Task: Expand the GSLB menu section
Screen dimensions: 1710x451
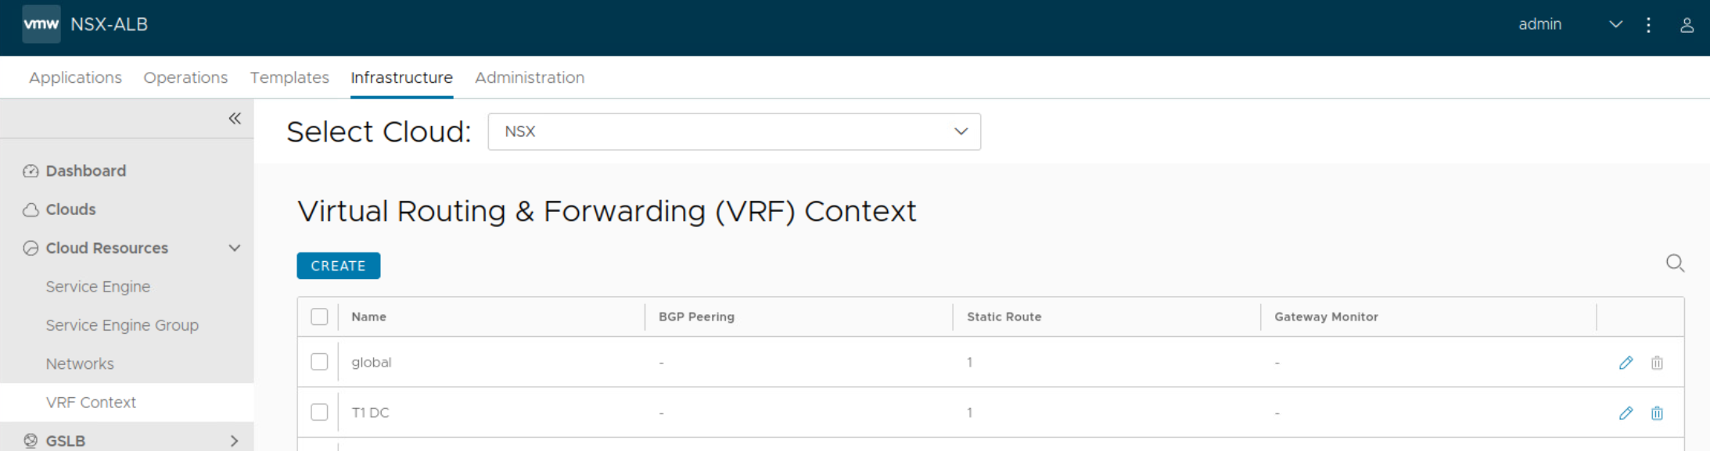Action: 234,441
